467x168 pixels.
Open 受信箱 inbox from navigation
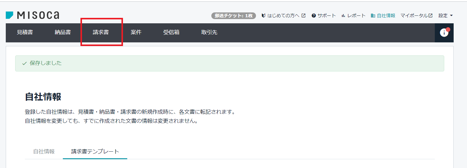(x=171, y=32)
